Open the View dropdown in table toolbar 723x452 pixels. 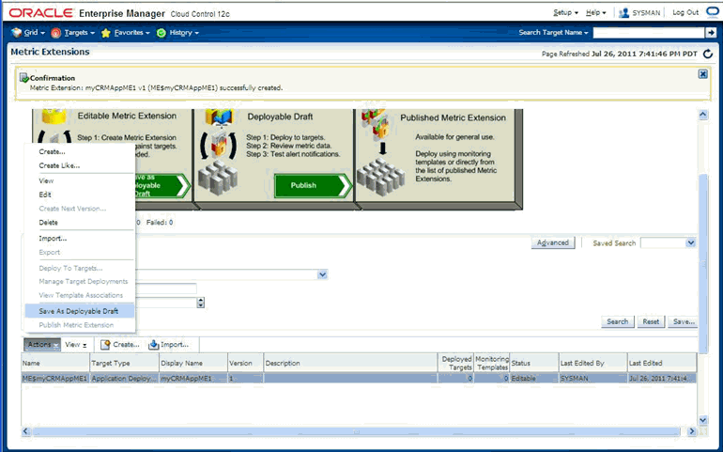click(x=76, y=345)
